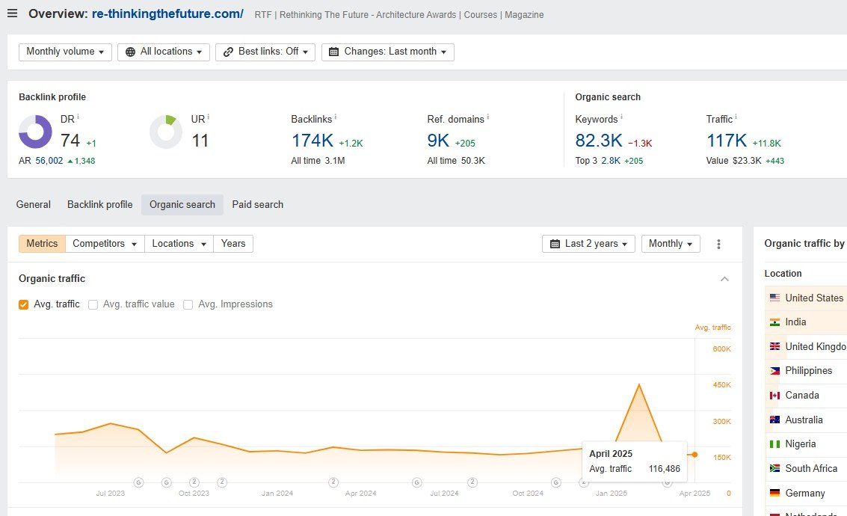This screenshot has height=516, width=847.
Task: Switch to the Paid search tab
Action: pos(258,205)
